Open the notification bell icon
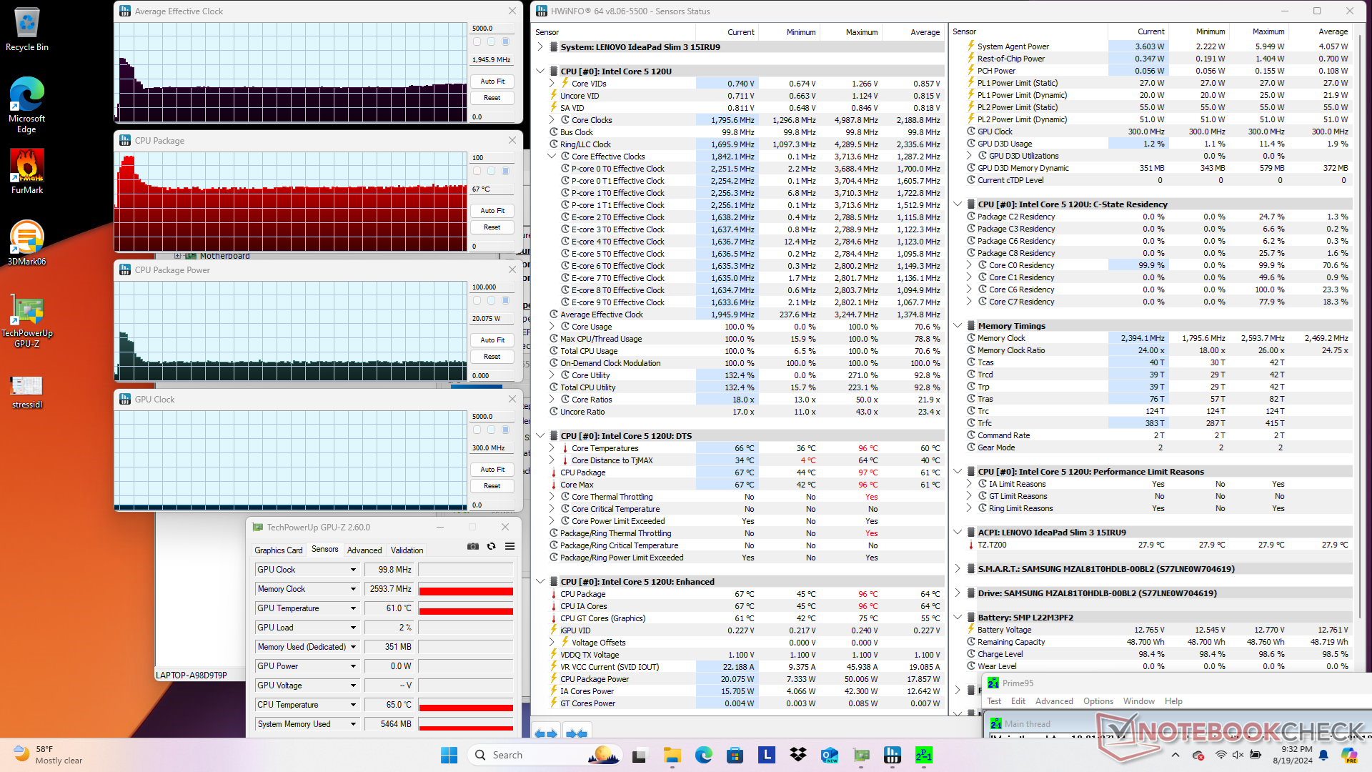Screen dimensions: 1372x772 click(x=1323, y=755)
